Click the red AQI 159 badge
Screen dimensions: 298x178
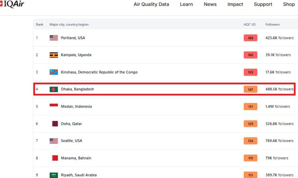click(x=251, y=72)
